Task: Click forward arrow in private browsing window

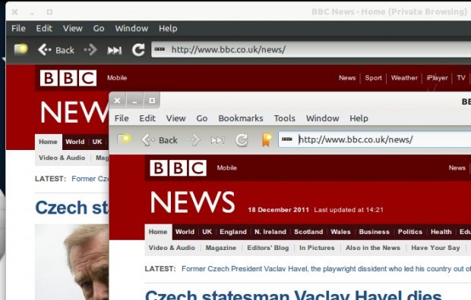Action: click(90, 50)
